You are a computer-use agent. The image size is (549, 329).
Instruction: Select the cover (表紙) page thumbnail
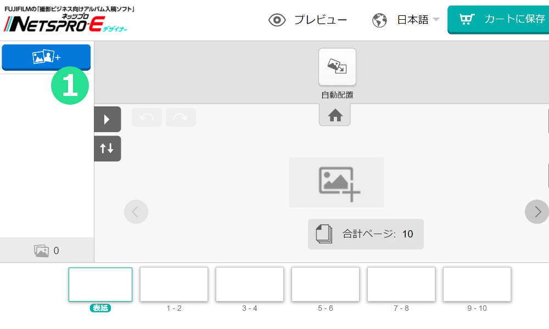[x=100, y=285]
